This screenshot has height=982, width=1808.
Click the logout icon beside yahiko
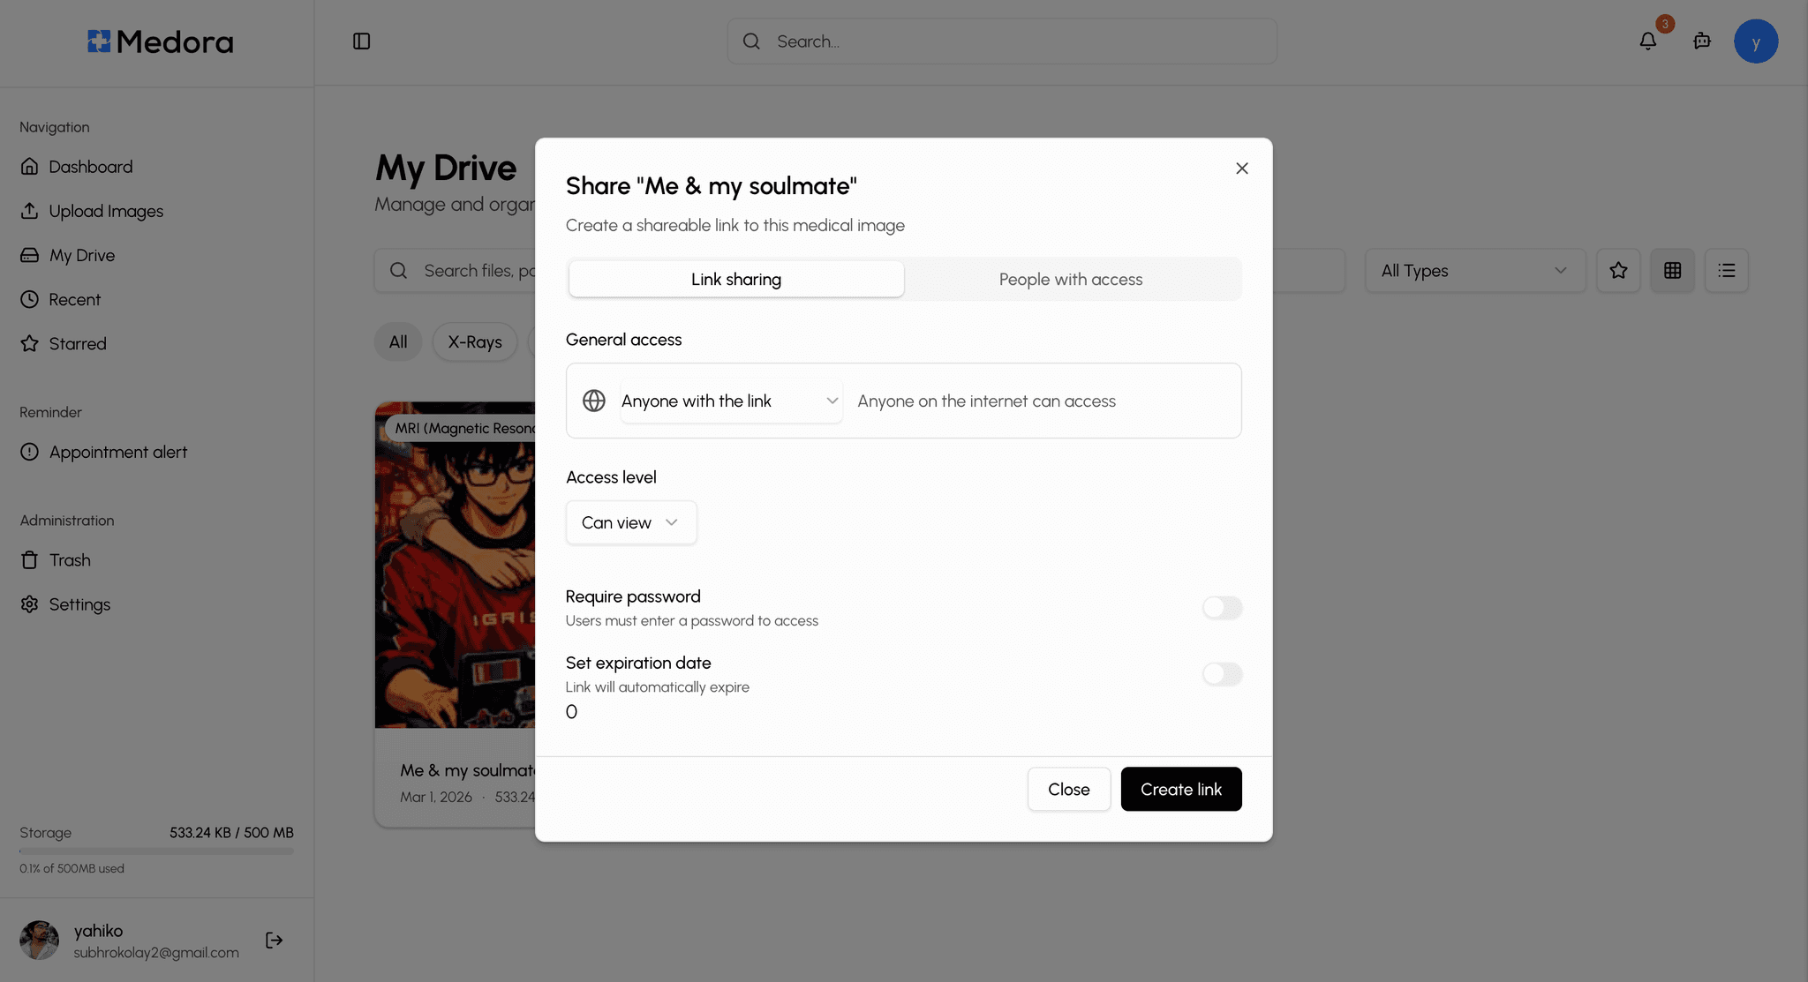coord(274,940)
